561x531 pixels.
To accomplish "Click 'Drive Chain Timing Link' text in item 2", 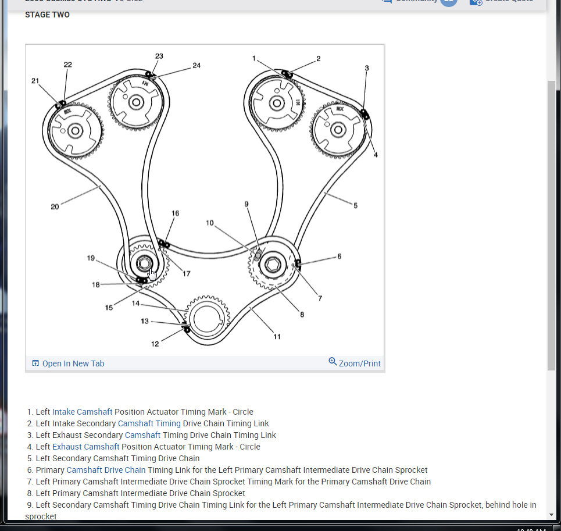I will click(226, 423).
